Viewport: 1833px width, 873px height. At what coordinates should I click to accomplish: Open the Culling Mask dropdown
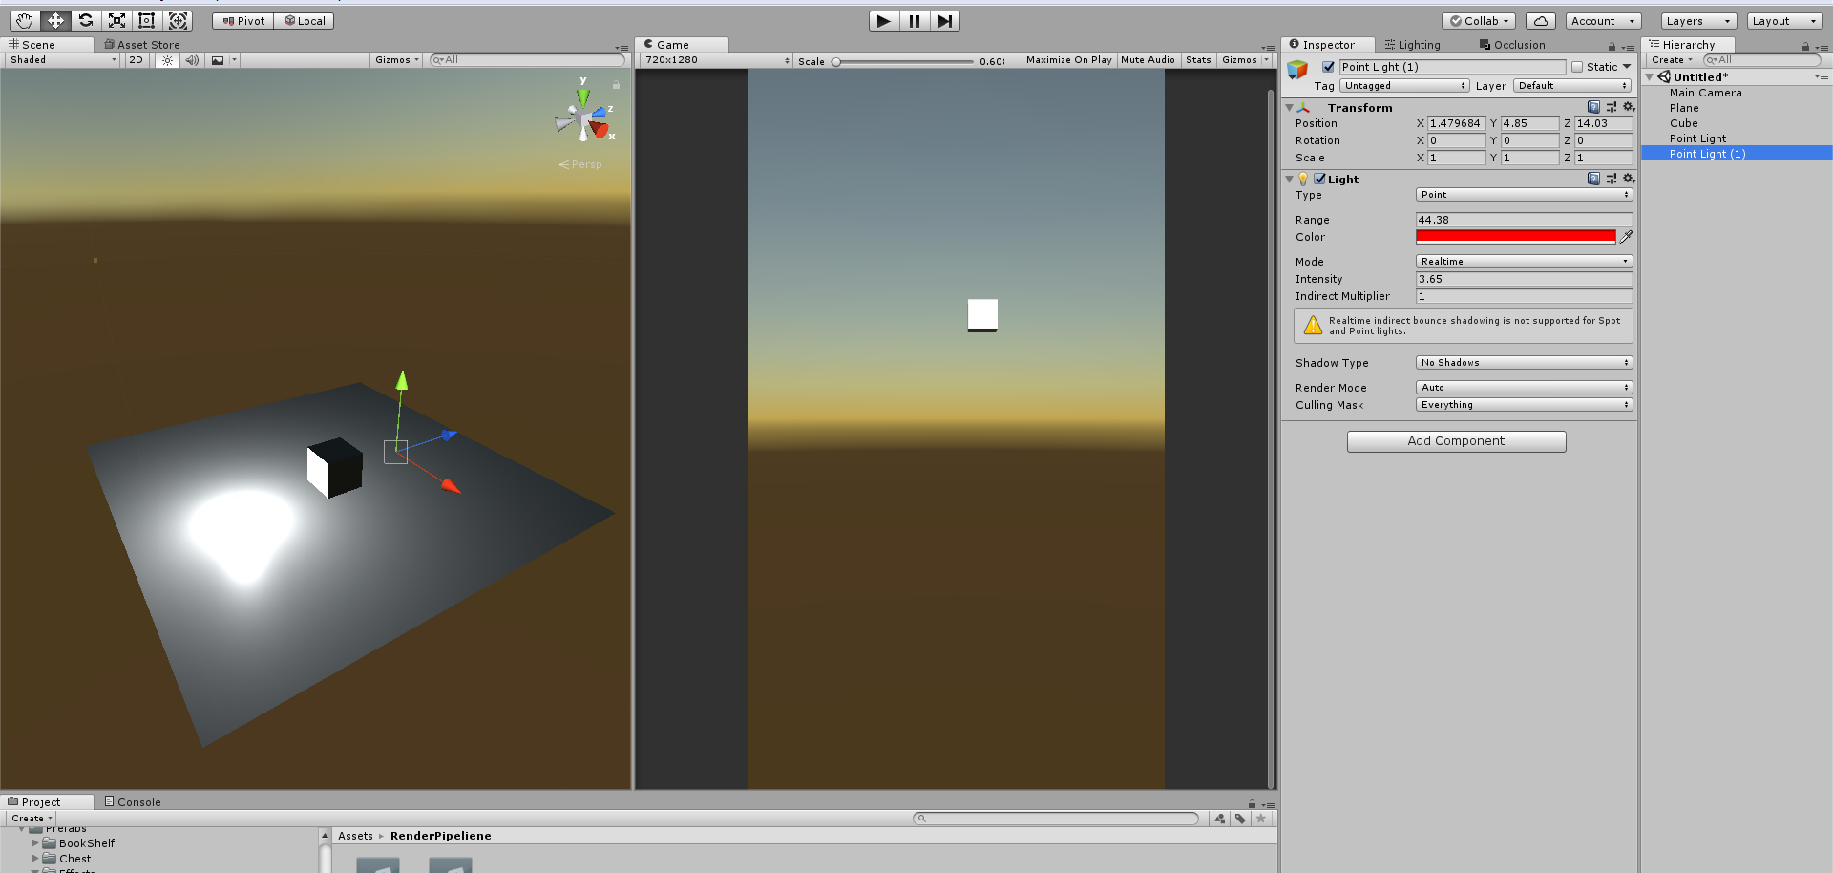tap(1524, 405)
